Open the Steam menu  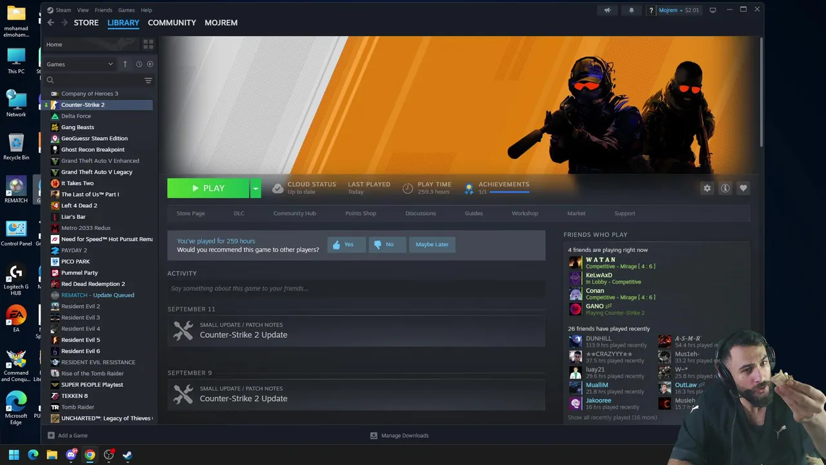(x=63, y=10)
